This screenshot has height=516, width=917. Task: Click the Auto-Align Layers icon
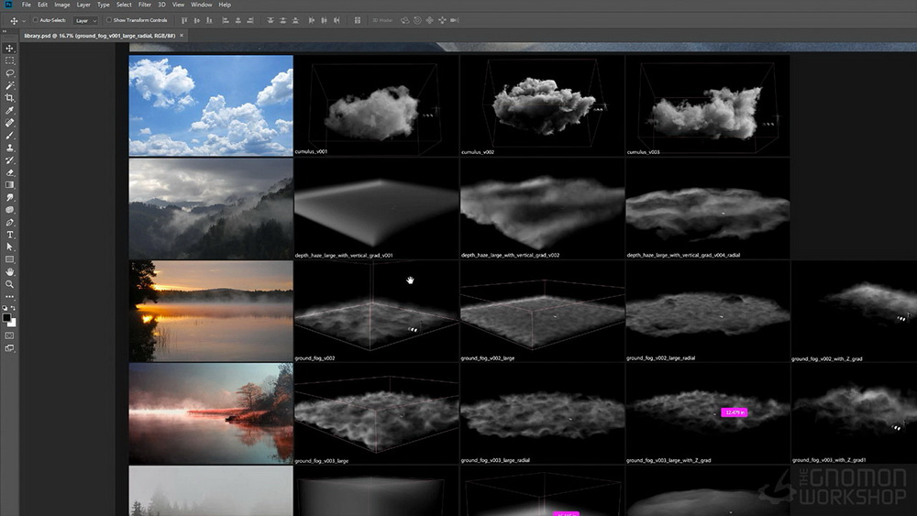pos(358,20)
